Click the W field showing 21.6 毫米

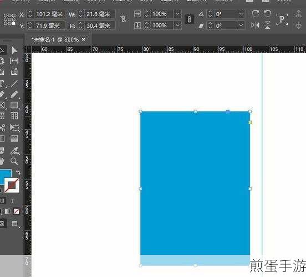100,14
